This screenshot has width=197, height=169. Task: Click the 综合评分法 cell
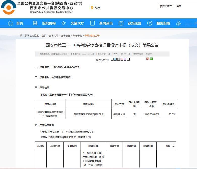(119, 114)
